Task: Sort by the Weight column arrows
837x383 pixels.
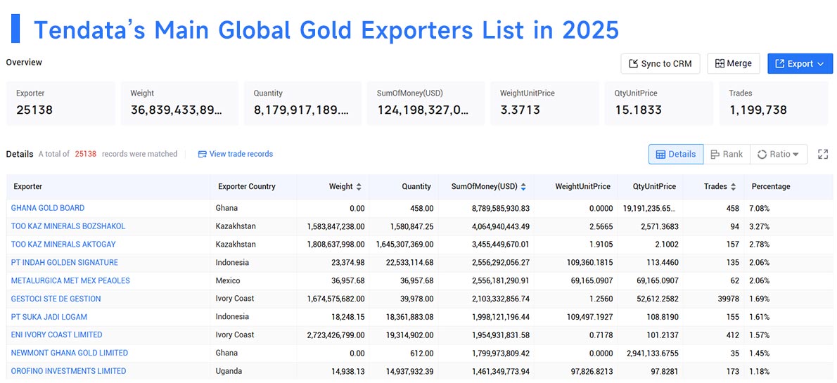Action: [x=359, y=187]
